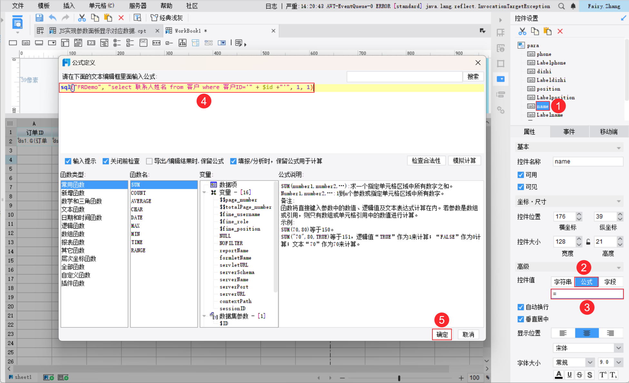Open the 宋体 font dropdown
629x383 pixels.
[x=618, y=348]
